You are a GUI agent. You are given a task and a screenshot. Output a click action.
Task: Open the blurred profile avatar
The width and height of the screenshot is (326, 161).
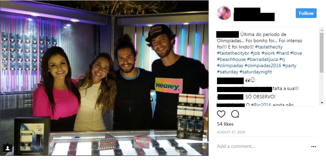(x=224, y=13)
